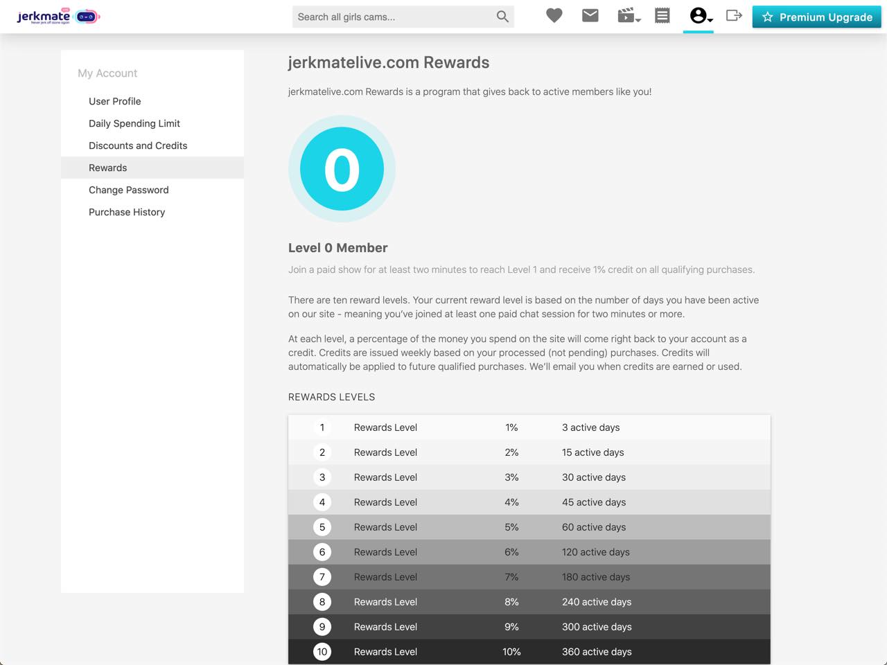
Task: Click the '60 active days' cell
Action: (594, 527)
